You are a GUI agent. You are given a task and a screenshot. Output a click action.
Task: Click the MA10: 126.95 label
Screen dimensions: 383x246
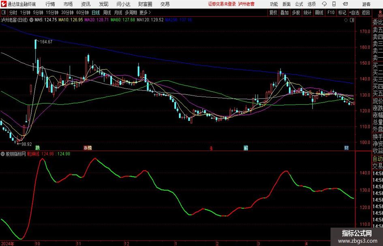pos(71,20)
